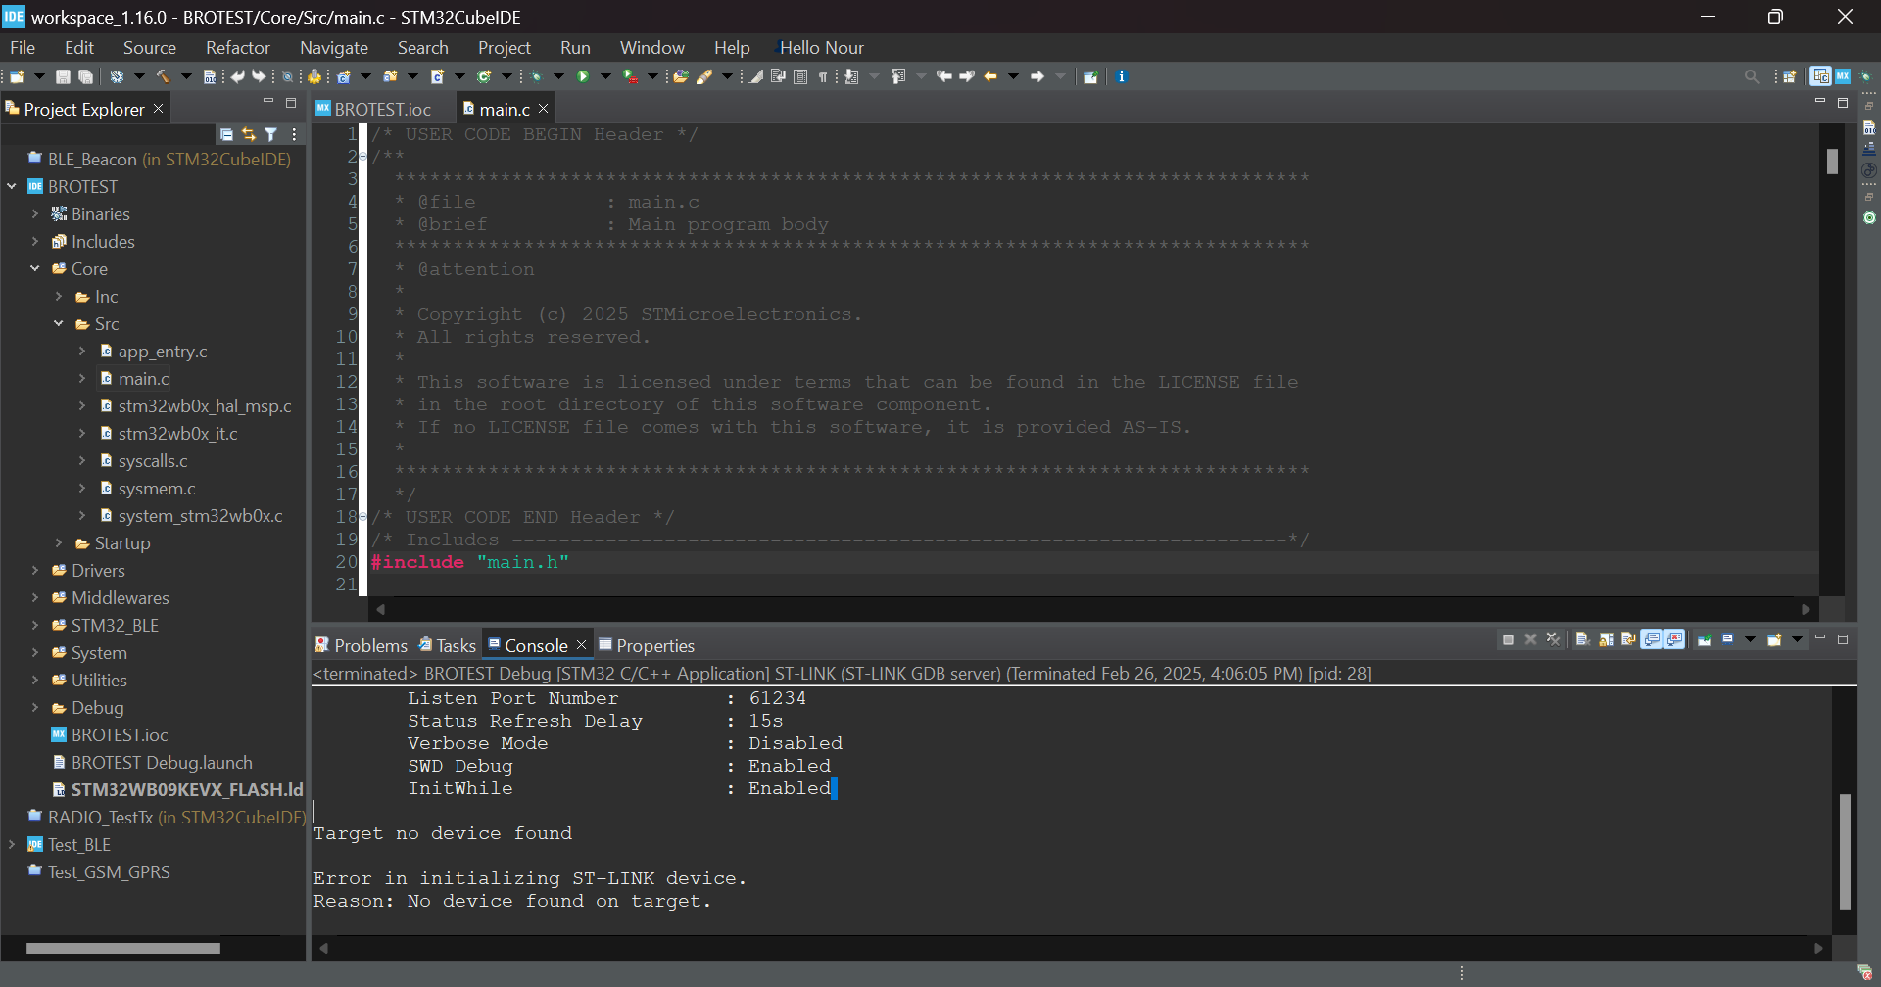This screenshot has width=1881, height=987.
Task: Build the project with the hammer icon
Action: (163, 76)
